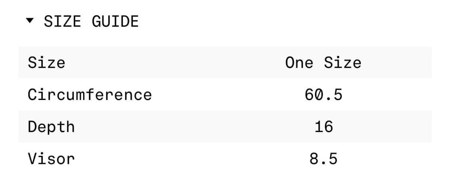This screenshot has width=450, height=182.
Task: Click the digit 6 in 60.5
Action: [x=309, y=95]
